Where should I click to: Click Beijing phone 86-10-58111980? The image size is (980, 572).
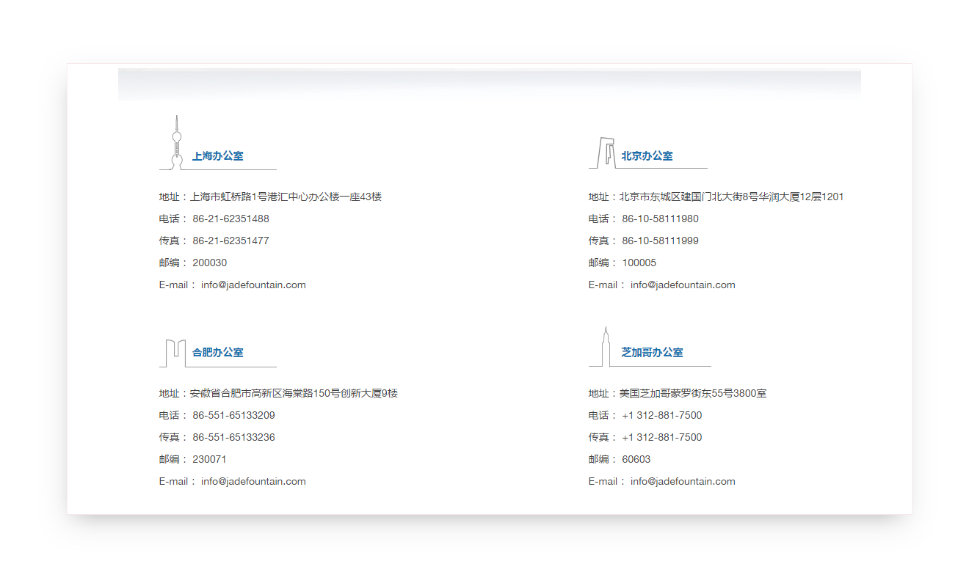[x=661, y=219]
